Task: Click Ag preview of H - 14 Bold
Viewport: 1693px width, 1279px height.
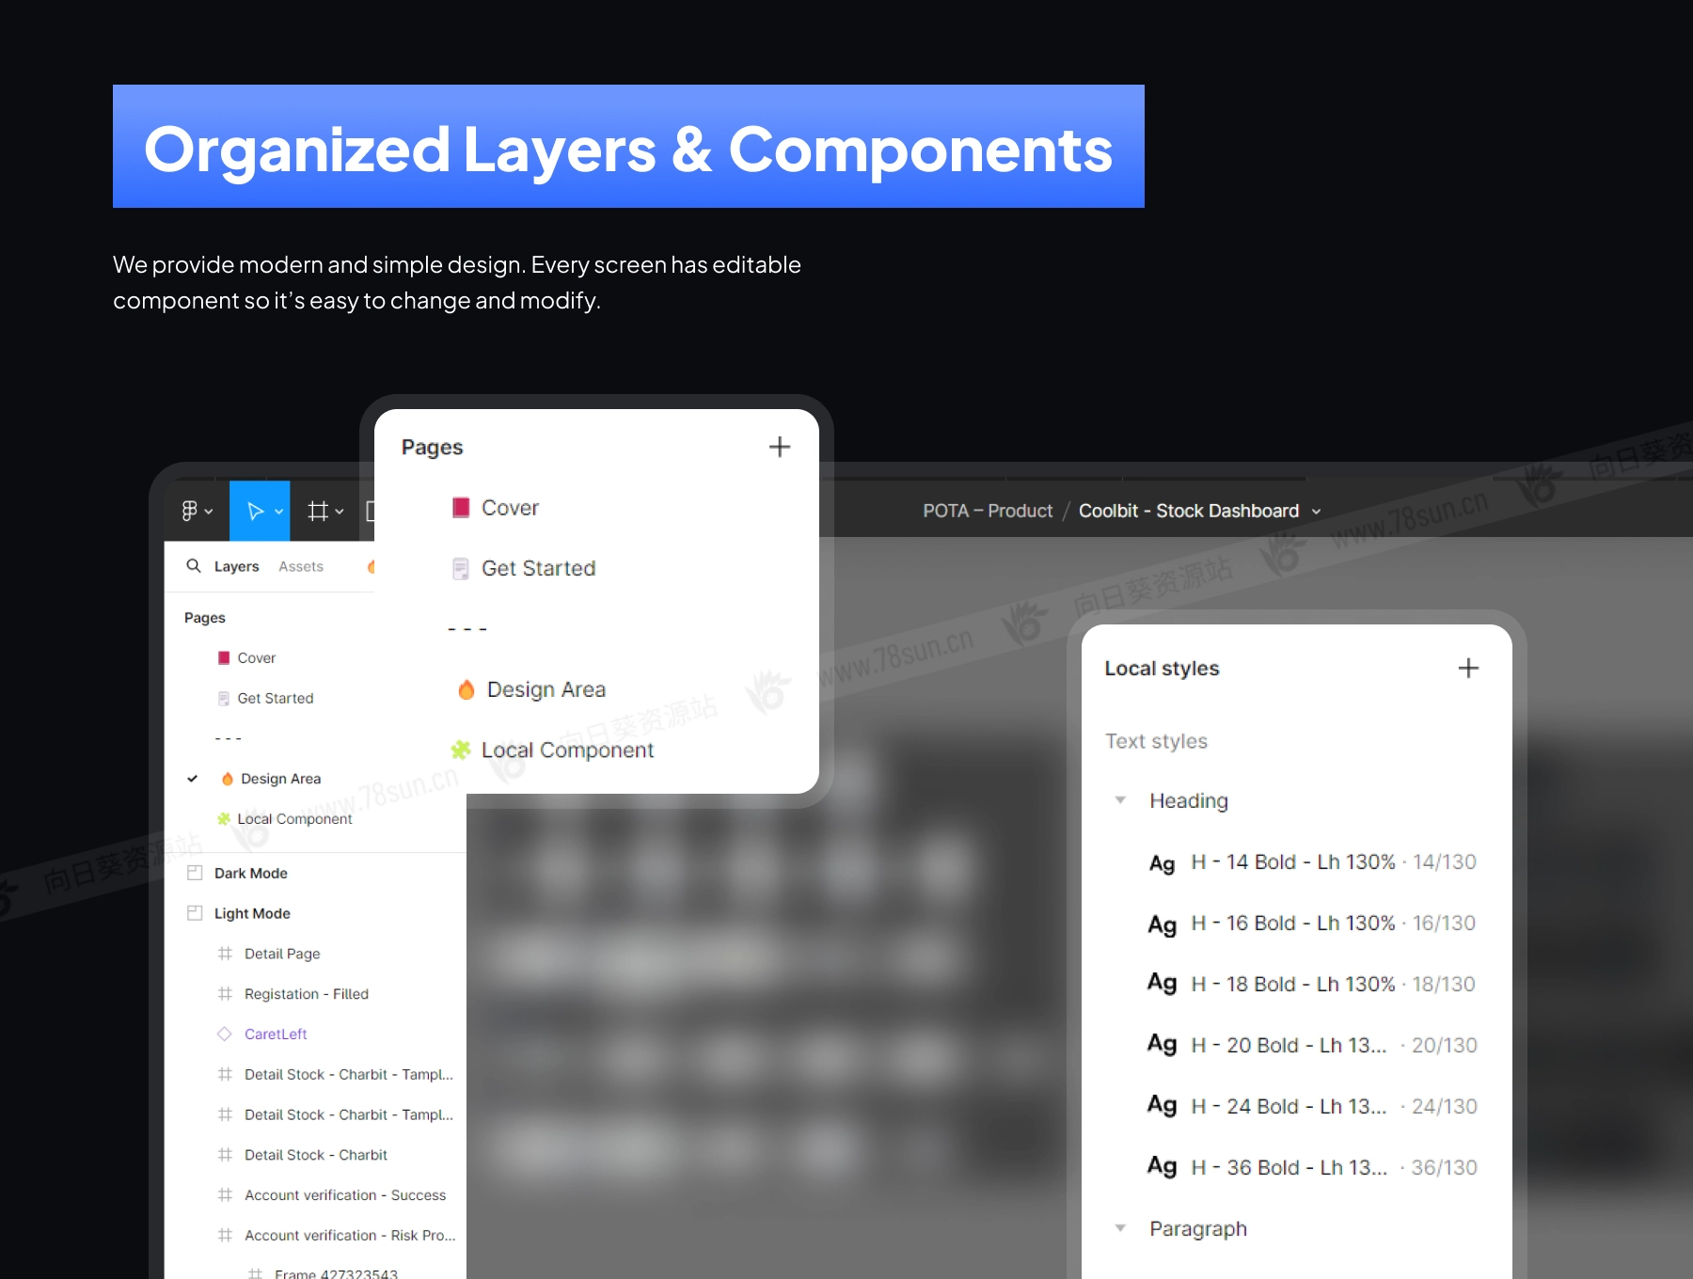Action: click(1163, 863)
